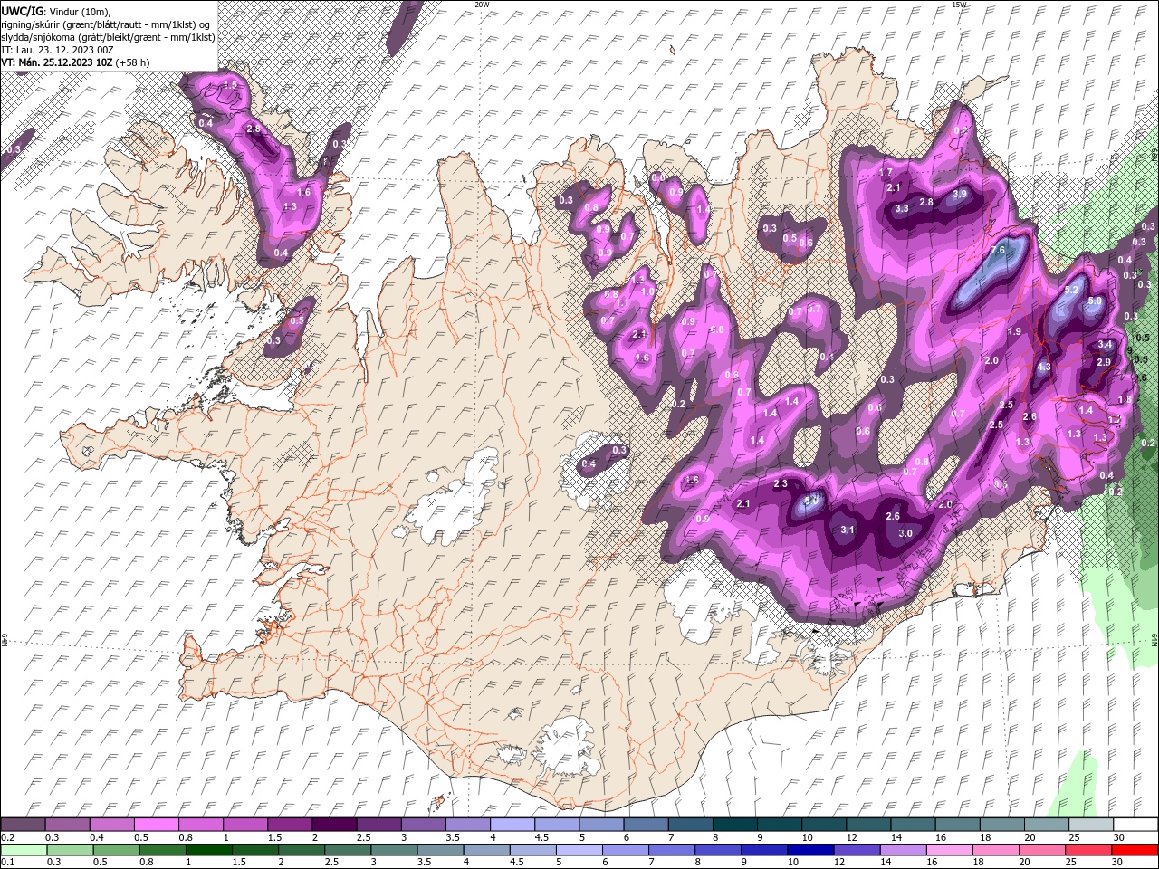
Task: Click the 5.0 precipitation value on map
Action: (1095, 301)
